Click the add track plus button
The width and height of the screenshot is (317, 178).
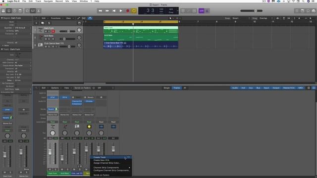point(36,23)
